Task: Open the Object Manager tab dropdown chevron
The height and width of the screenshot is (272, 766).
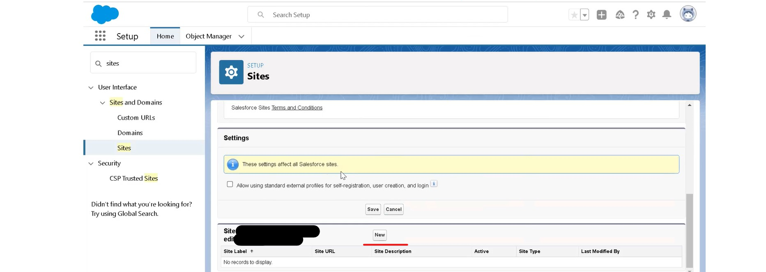Action: (242, 36)
